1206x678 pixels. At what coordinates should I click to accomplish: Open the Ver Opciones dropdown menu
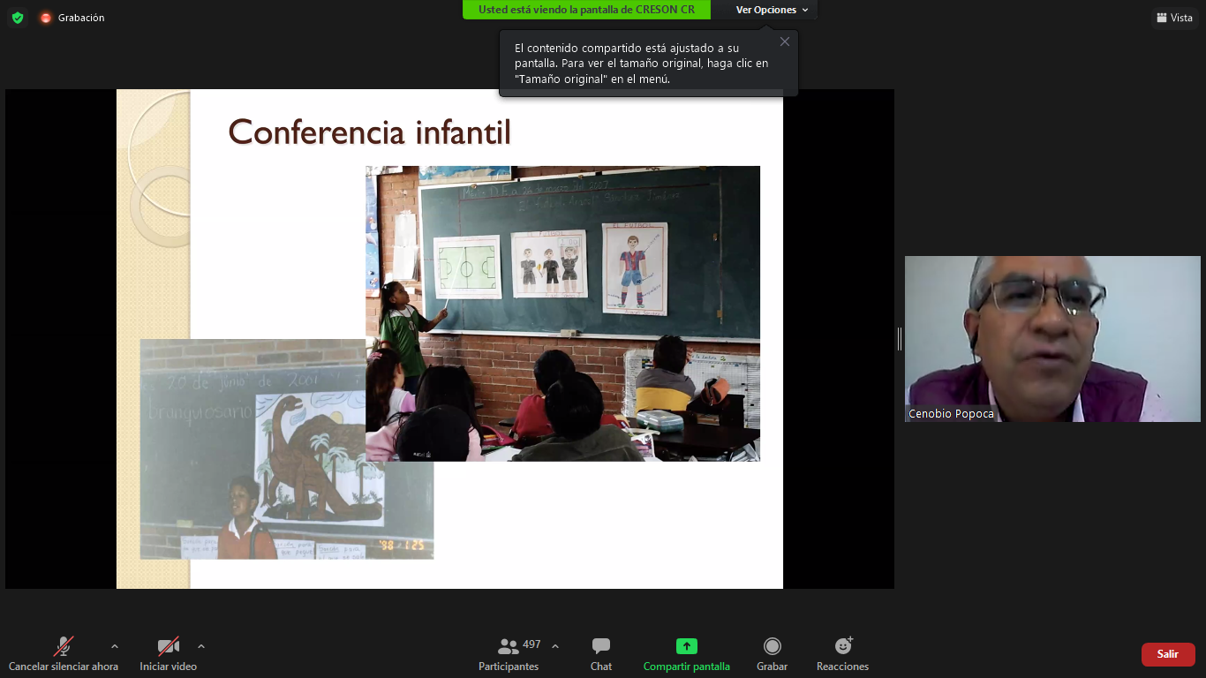pyautogui.click(x=772, y=10)
